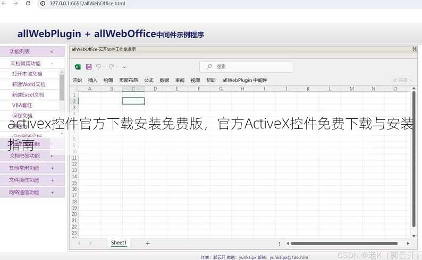422x260 pixels.
Task: Click the site info icon in address bar
Action: tap(43, 4)
